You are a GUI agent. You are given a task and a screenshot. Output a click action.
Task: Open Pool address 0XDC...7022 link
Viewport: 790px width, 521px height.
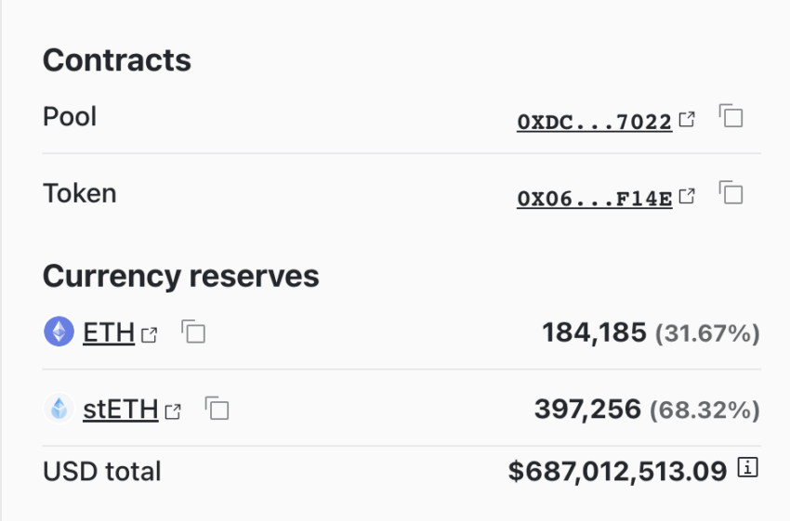[595, 122]
